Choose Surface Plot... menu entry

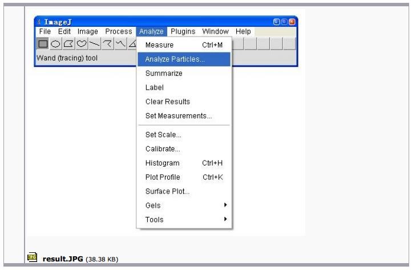click(184, 192)
